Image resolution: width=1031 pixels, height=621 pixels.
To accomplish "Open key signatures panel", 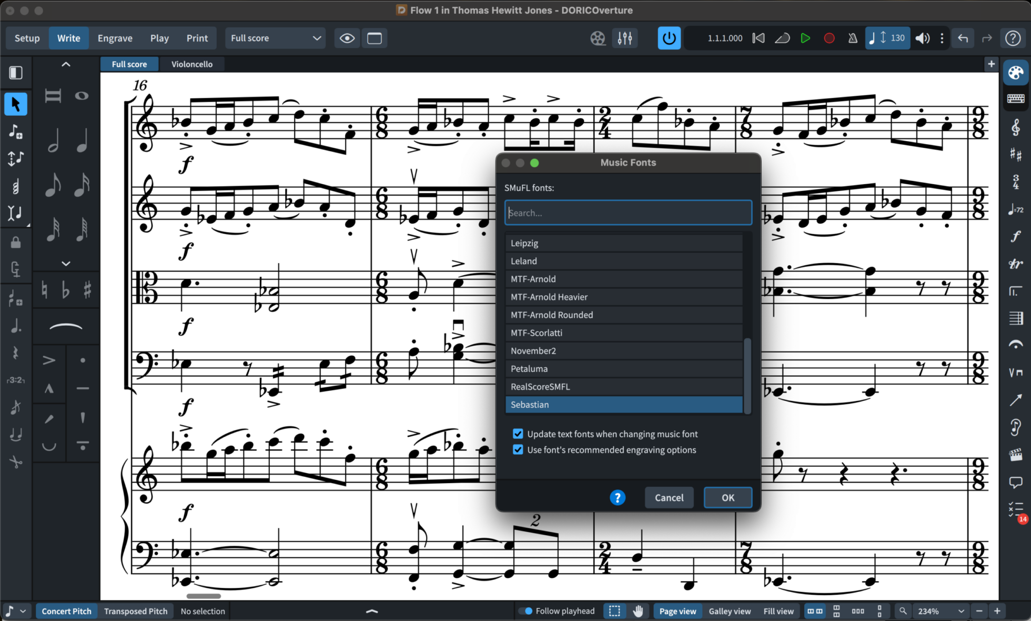I will tap(1015, 154).
